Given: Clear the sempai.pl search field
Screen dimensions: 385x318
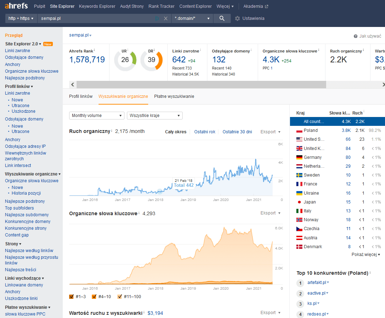Looking at the screenshot, I should [x=166, y=18].
